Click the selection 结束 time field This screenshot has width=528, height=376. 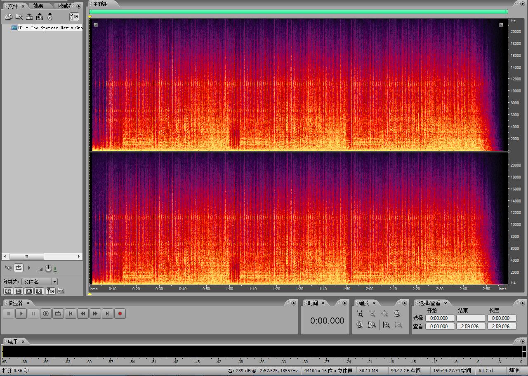[471, 318]
